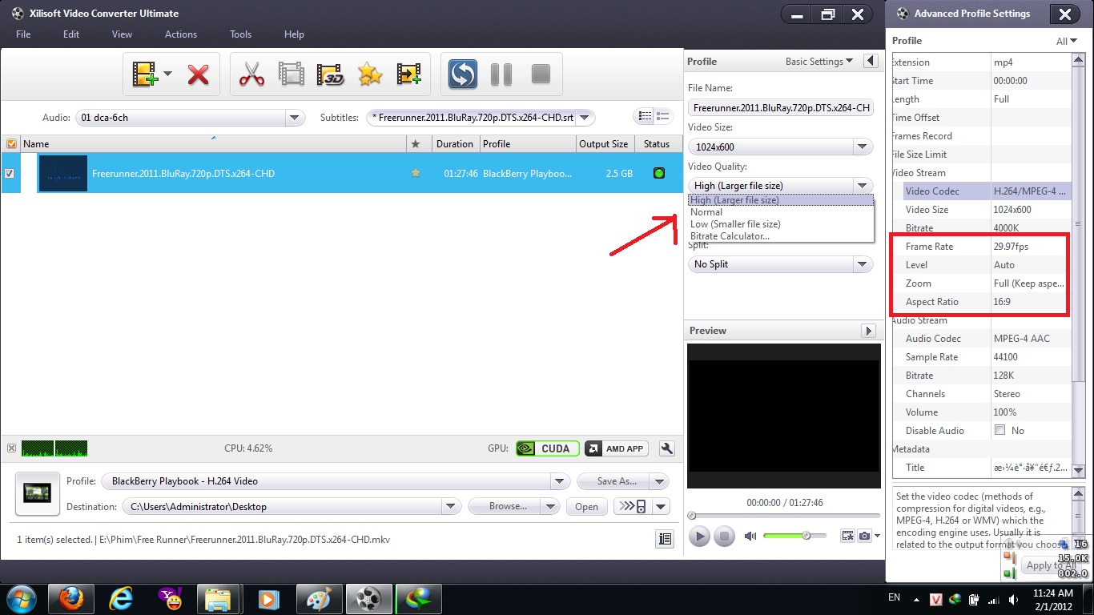Screen dimensions: 1094x615
Task: Open the Edit menu
Action: (71, 34)
